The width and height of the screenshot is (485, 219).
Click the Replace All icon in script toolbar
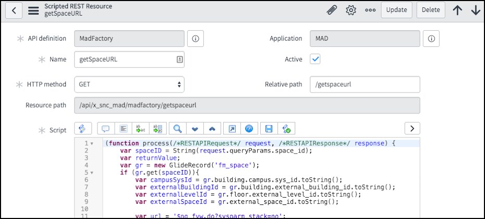pyautogui.click(x=158, y=128)
